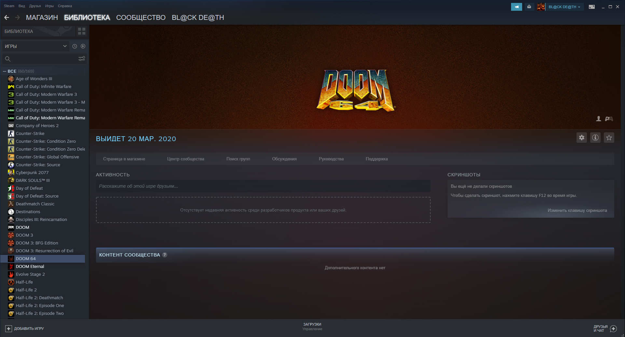The width and height of the screenshot is (625, 337).
Task: Open the ИГРЫ category dropdown
Action: [36, 46]
